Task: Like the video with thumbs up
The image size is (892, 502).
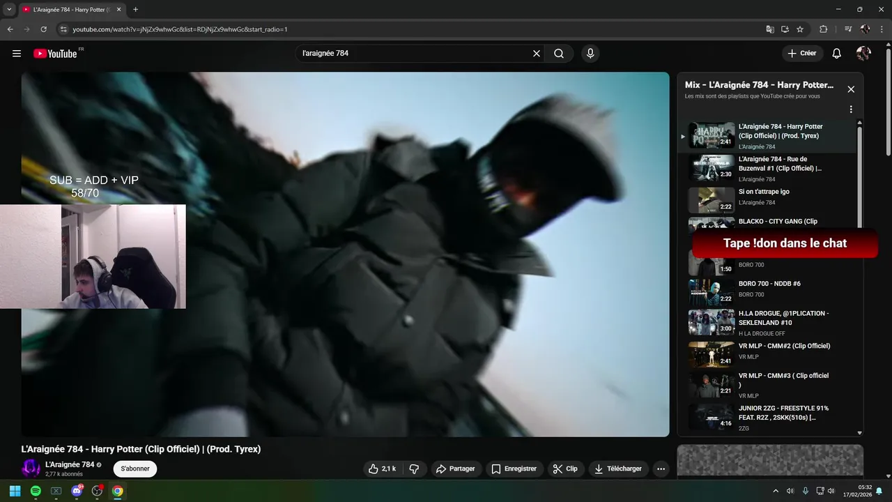Action: (x=383, y=469)
